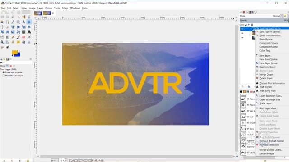Select the Paintbrush tool

(18, 37)
